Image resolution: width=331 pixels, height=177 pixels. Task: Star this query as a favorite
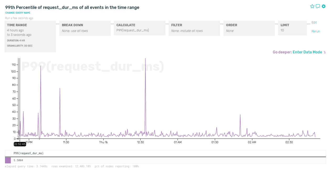(312, 6)
